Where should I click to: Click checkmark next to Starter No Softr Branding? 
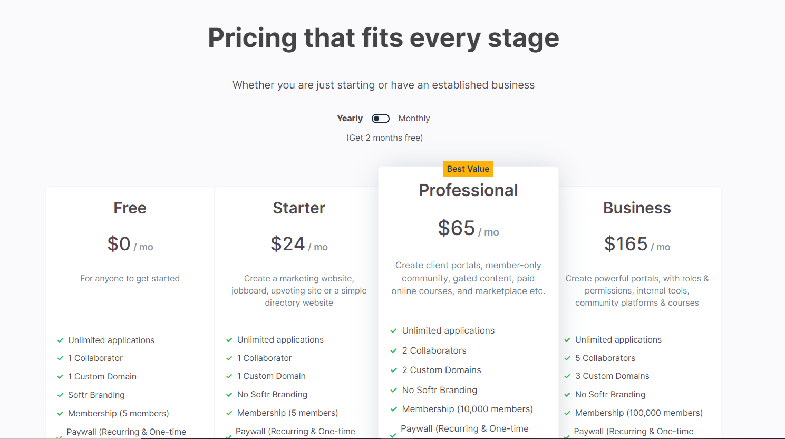point(229,395)
